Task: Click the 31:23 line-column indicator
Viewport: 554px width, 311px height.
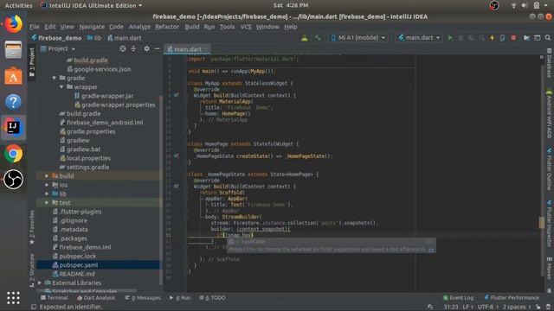Action: pos(451,308)
